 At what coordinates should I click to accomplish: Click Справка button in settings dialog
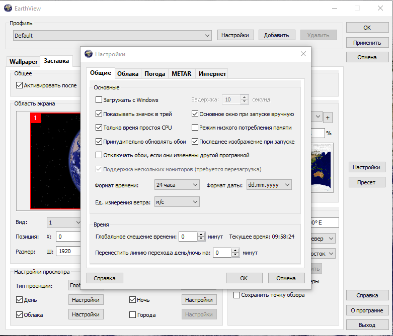click(x=105, y=278)
